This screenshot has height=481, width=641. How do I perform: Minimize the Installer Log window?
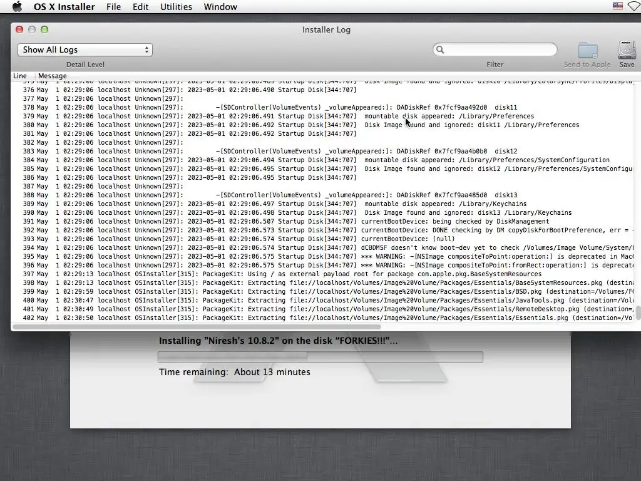[x=32, y=29]
